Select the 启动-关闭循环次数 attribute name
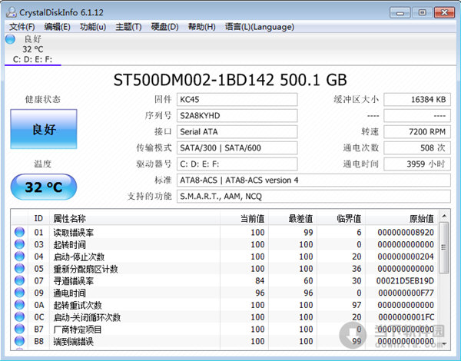Image resolution: width=461 pixels, height=361 pixels. [87, 317]
